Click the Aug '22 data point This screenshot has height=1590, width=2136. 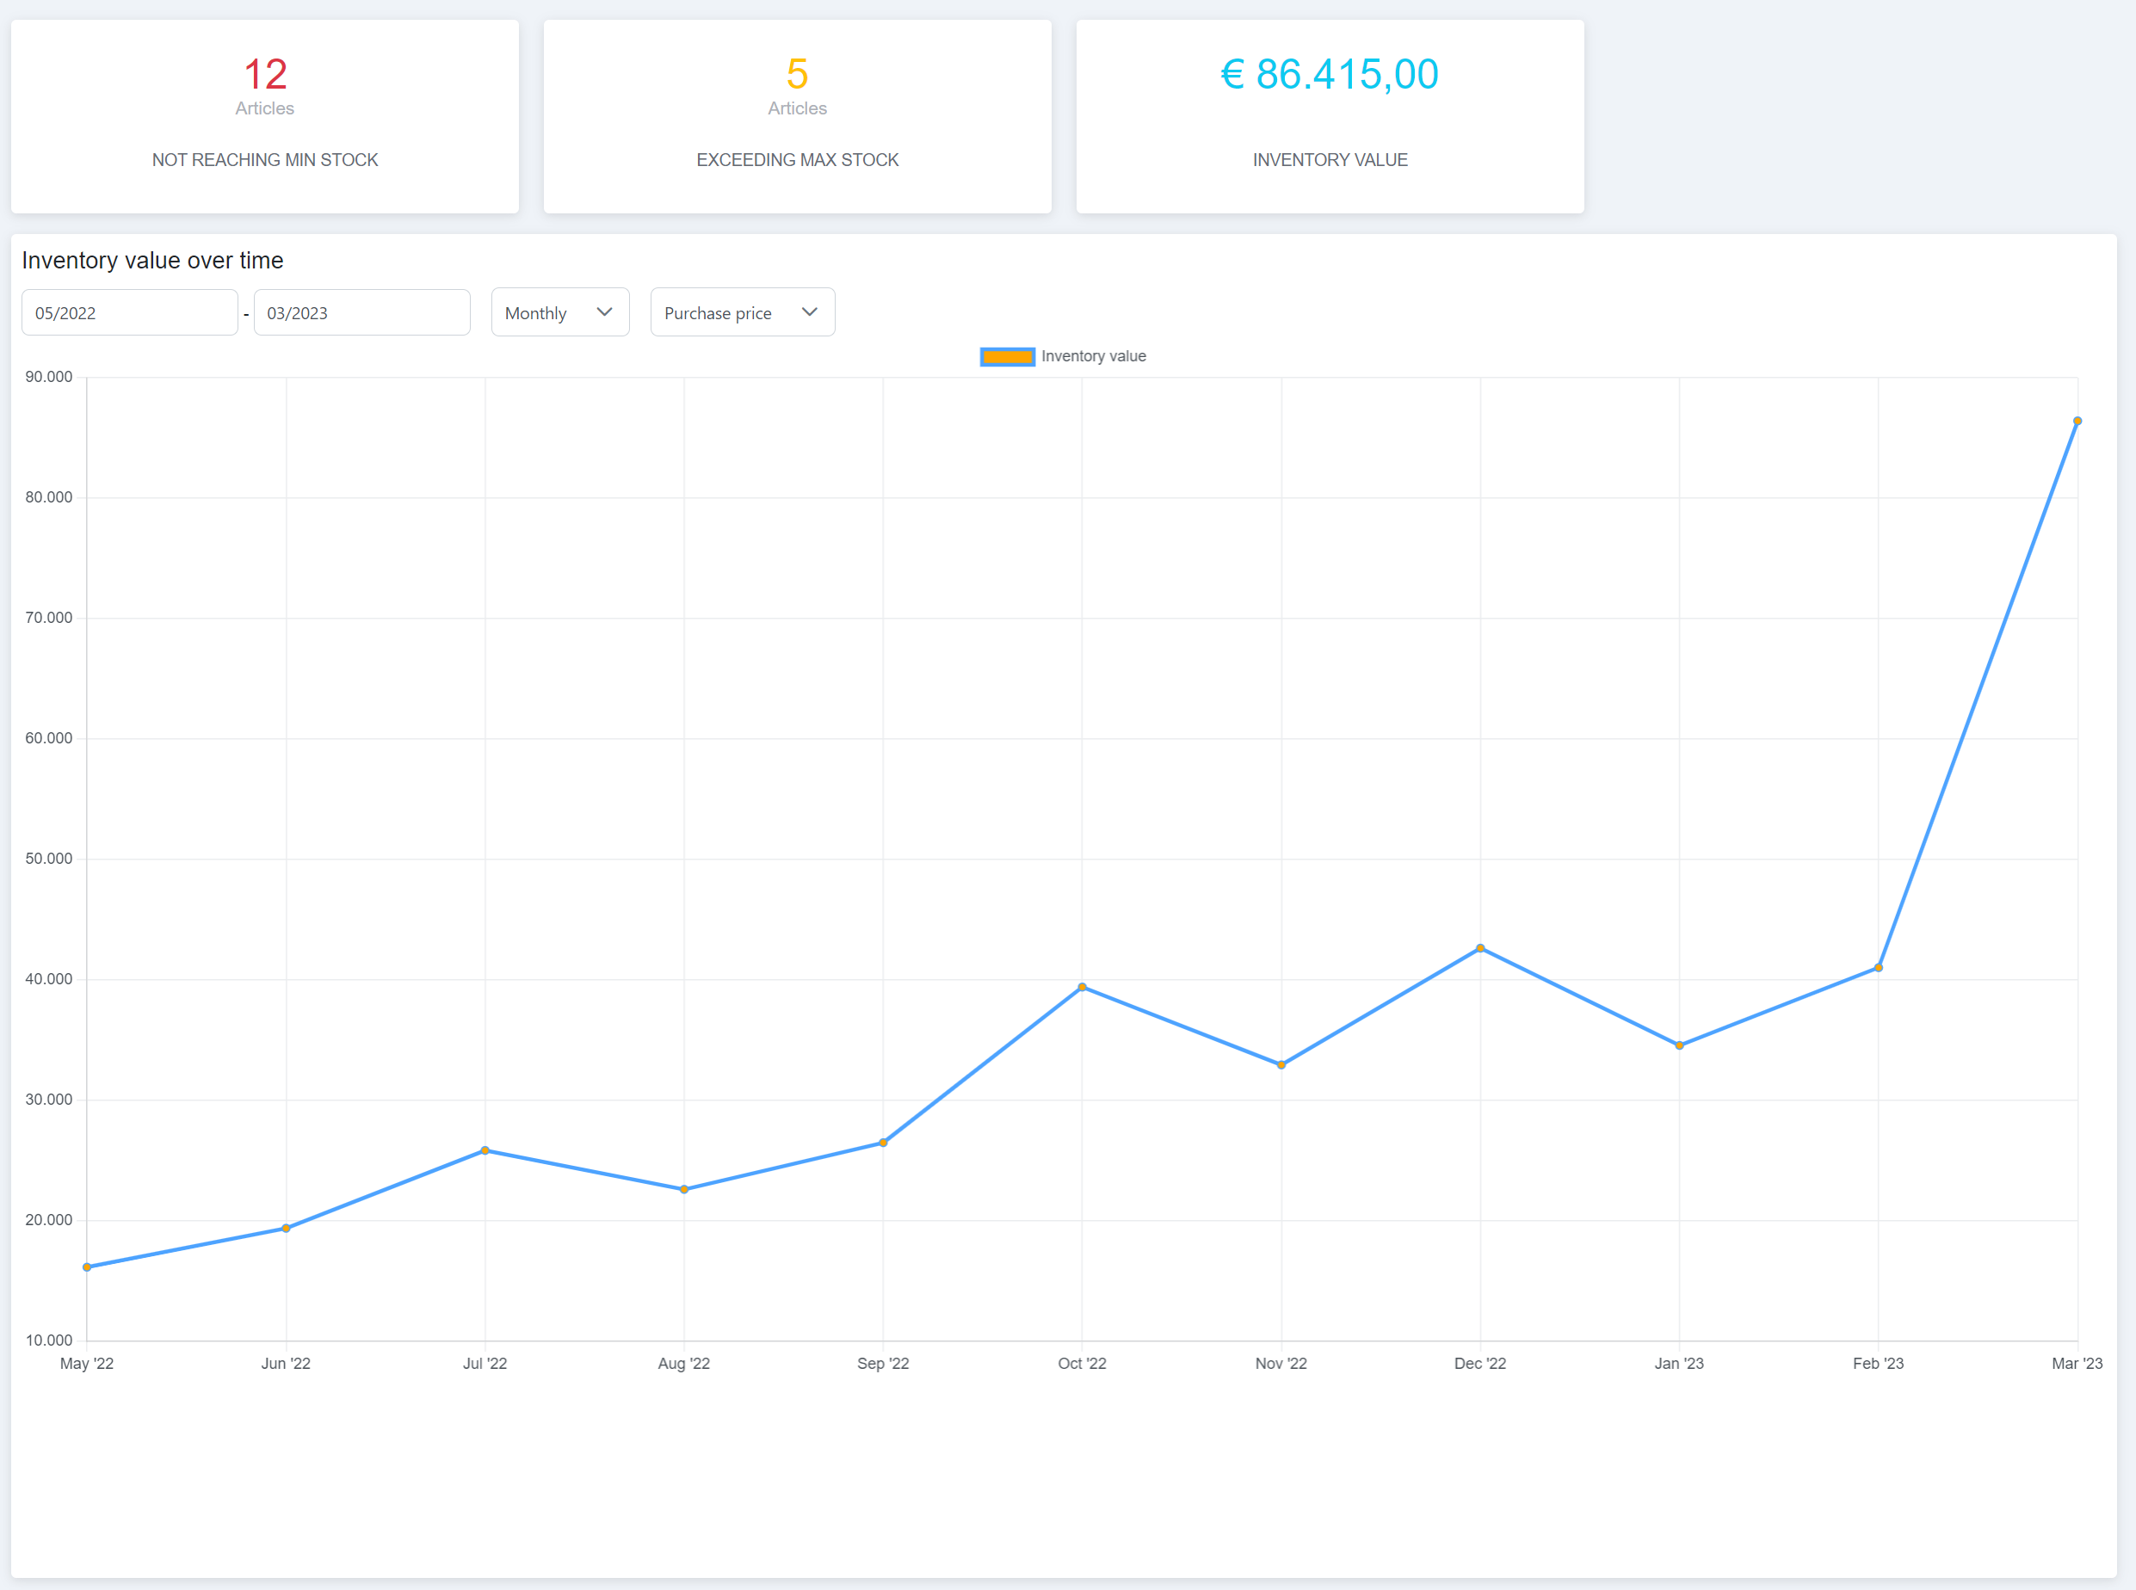click(x=684, y=1190)
